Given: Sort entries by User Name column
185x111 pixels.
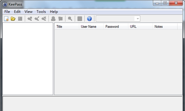Looking at the screenshot, I should [x=91, y=27].
